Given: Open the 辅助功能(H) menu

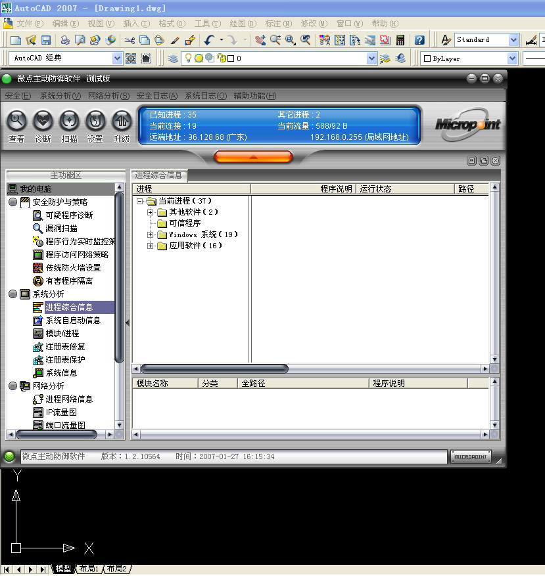Looking at the screenshot, I should [255, 96].
